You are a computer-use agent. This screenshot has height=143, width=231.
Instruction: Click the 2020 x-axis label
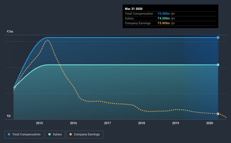pos(210,123)
